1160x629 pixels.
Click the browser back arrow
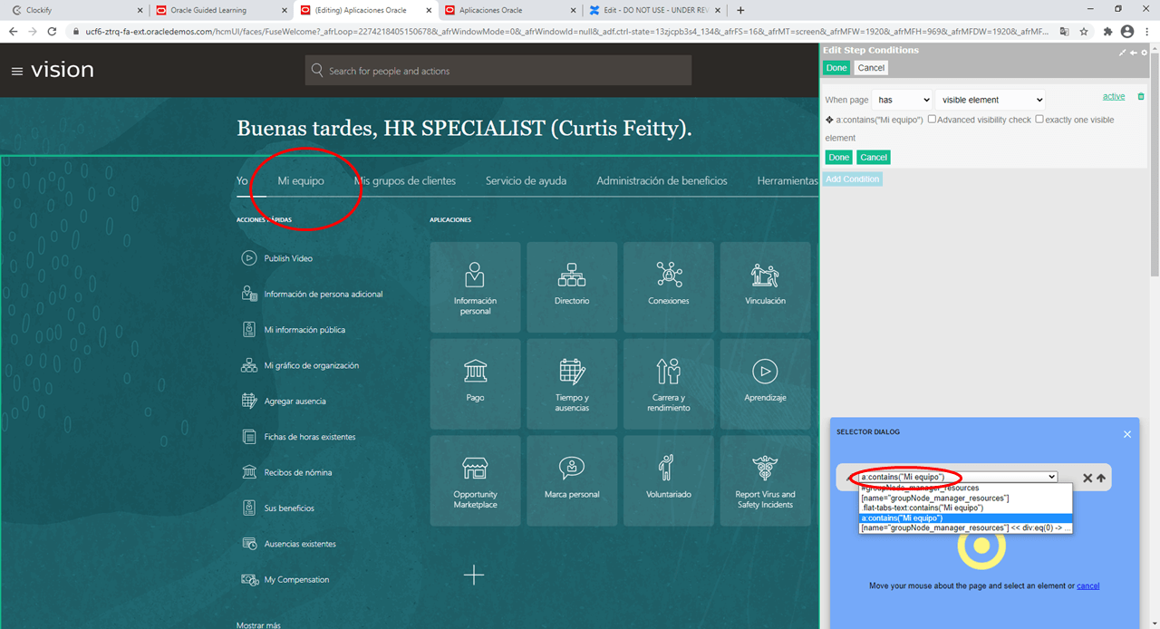click(13, 32)
